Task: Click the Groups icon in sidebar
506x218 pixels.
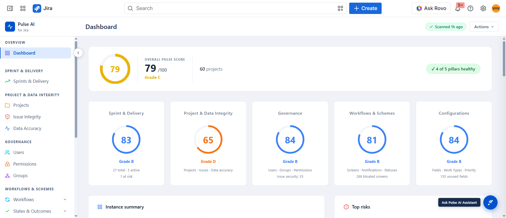Action: point(7,176)
